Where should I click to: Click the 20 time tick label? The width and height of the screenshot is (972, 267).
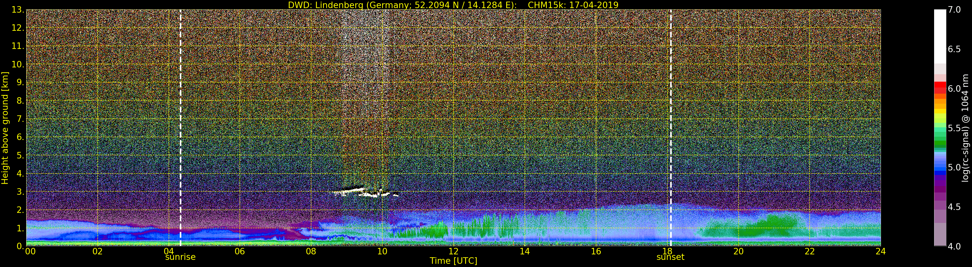pyautogui.click(x=738, y=251)
